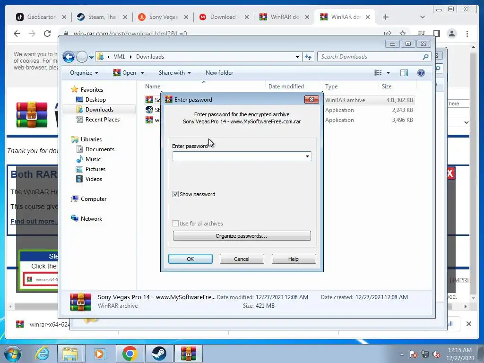Select Favorites in navigation pane
Screen dimensions: 484x363
(x=92, y=90)
